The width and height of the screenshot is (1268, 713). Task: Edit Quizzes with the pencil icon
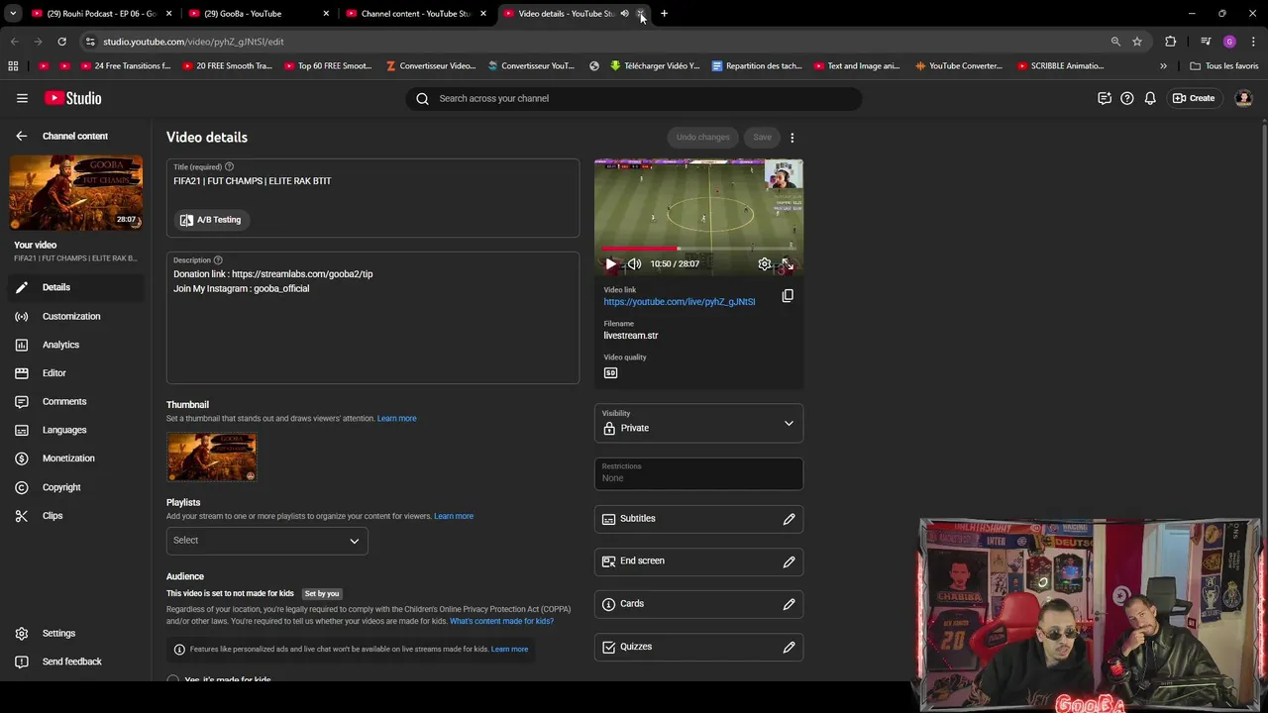pyautogui.click(x=789, y=647)
